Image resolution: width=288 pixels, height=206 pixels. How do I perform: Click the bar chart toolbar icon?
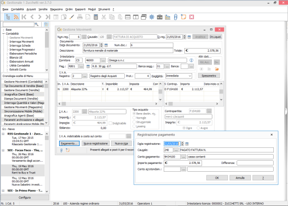pyautogui.click(x=167, y=17)
